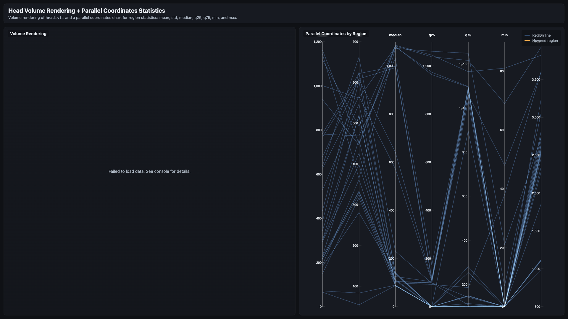Click the head.vti filename in subtitle
568x319 pixels.
point(55,18)
